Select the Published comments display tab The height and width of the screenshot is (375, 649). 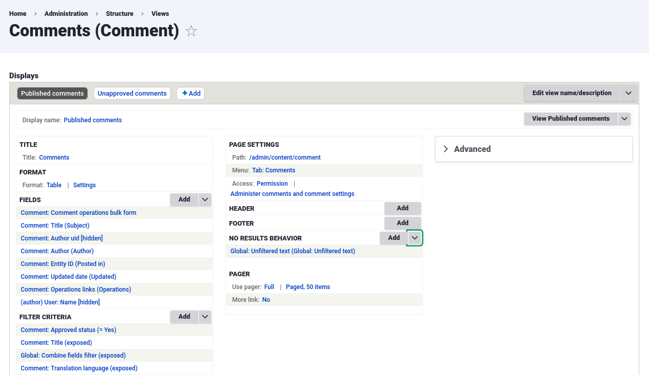pyautogui.click(x=52, y=93)
